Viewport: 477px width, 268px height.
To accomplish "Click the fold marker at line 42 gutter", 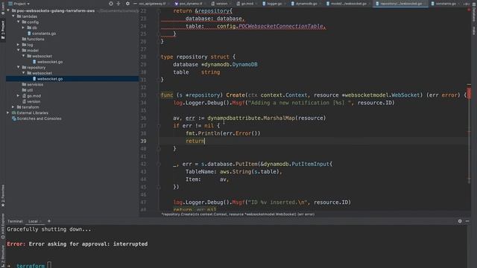I will tap(159, 164).
